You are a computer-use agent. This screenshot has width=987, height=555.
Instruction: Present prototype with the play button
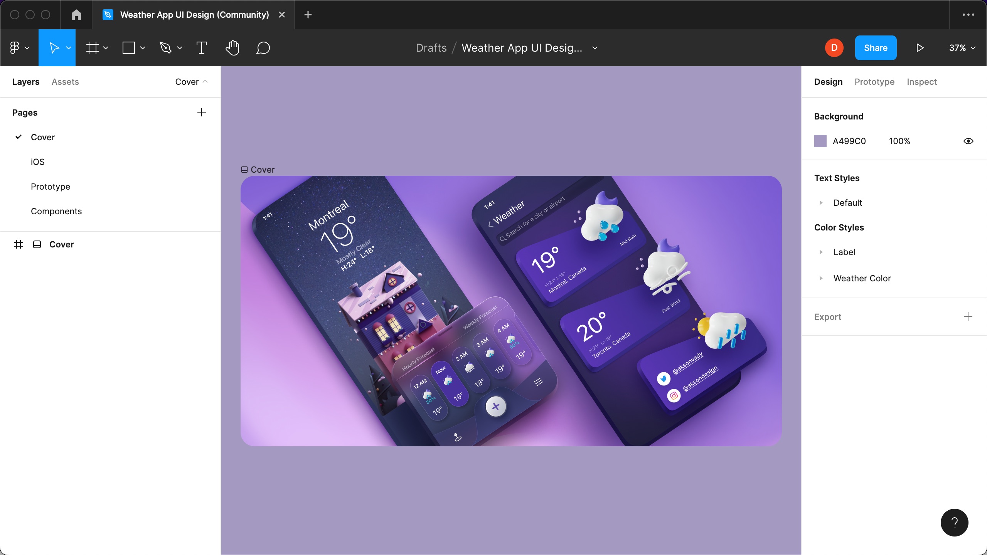920,48
